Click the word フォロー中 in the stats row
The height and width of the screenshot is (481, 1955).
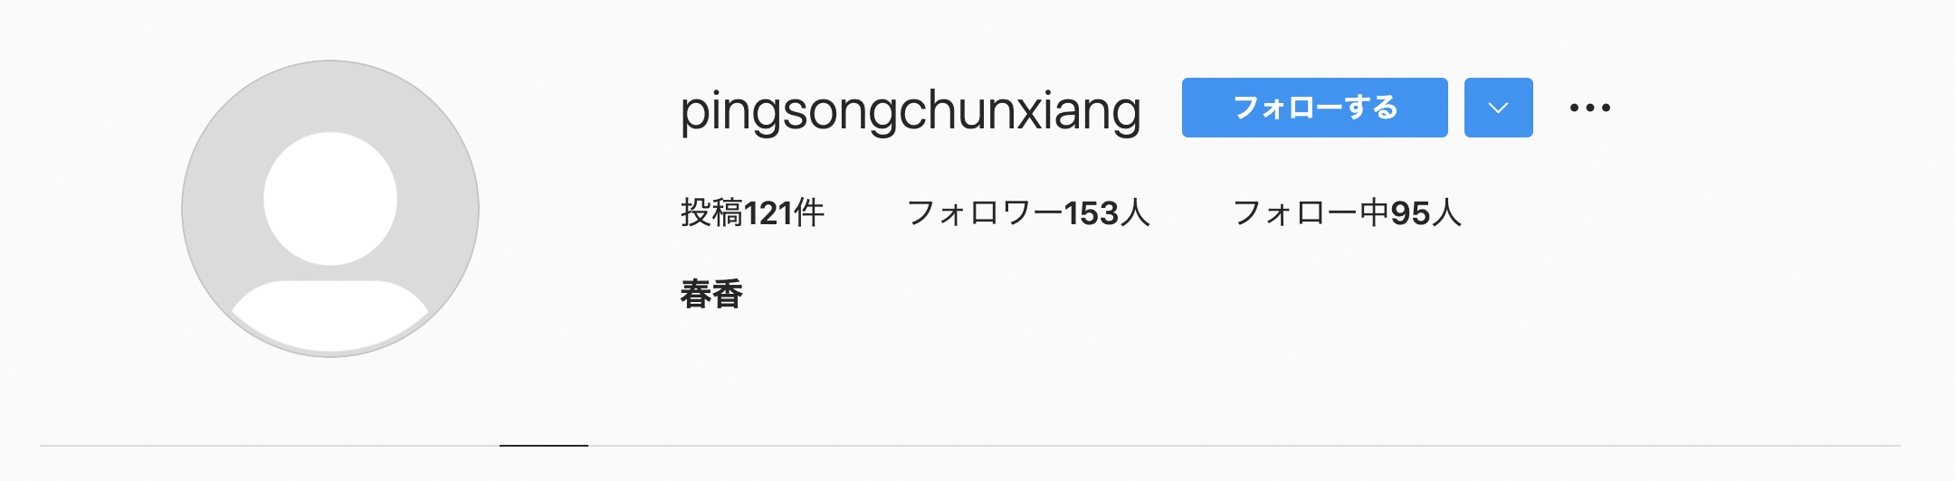(x=1311, y=213)
